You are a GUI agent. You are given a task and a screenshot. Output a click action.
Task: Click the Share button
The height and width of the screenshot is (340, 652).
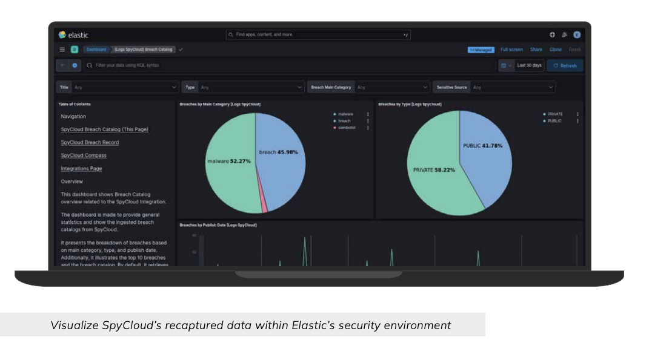[536, 50]
